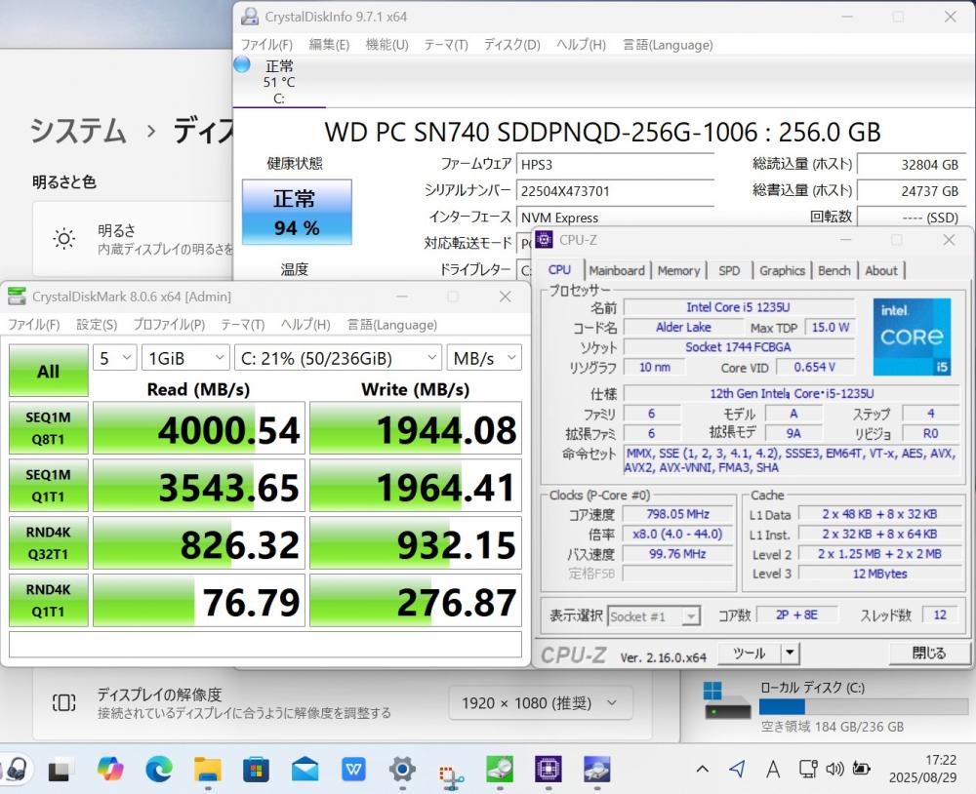
Task: Open the volume tray icon
Action: pyautogui.click(x=834, y=769)
